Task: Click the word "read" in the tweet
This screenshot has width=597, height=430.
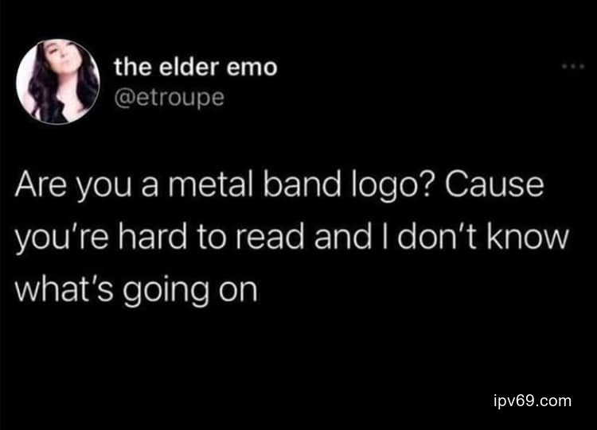Action: pos(270,237)
